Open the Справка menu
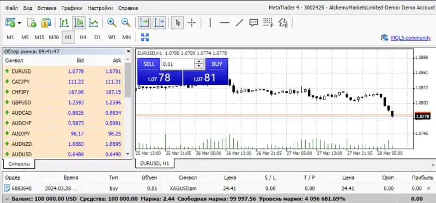Image resolution: width=436 pixels, height=203 pixels. tap(128, 8)
